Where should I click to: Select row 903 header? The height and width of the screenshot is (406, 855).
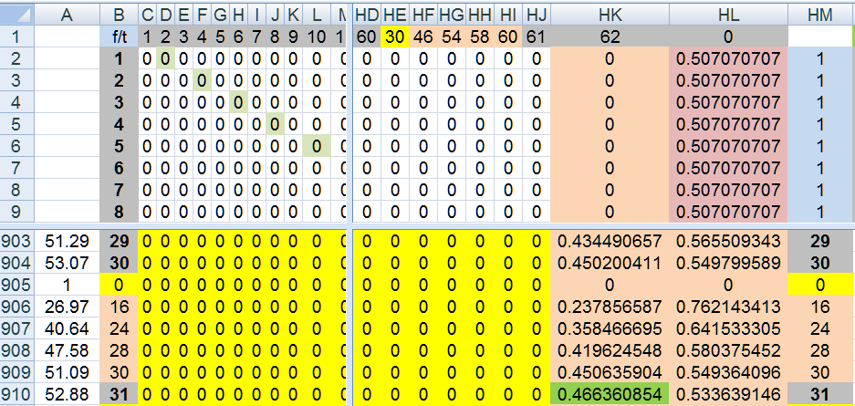tap(17, 241)
